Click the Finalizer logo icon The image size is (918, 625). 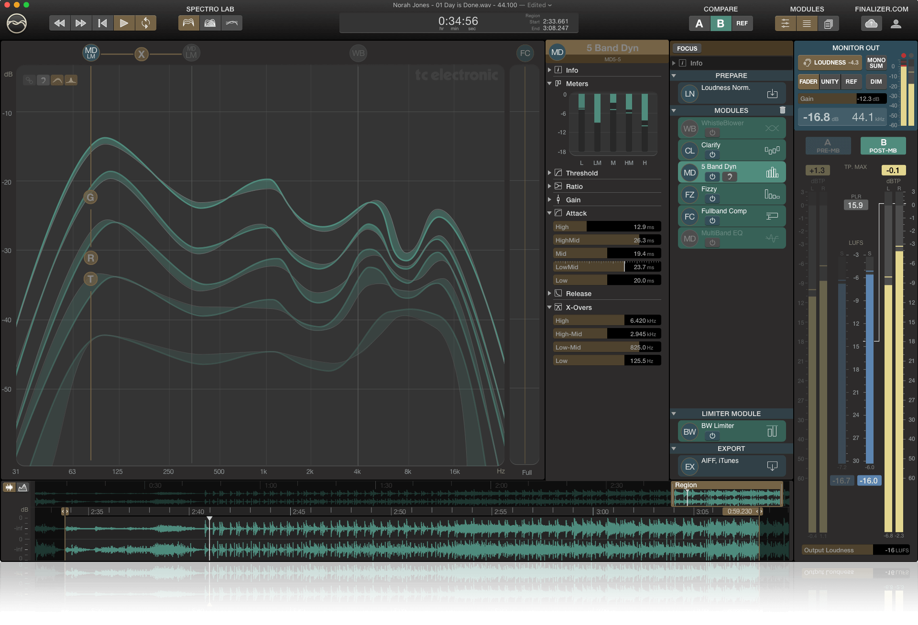click(17, 23)
